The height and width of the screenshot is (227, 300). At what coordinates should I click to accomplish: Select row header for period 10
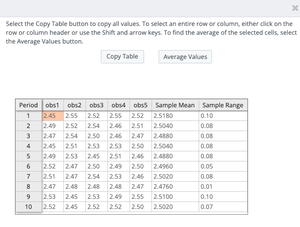coord(29,207)
